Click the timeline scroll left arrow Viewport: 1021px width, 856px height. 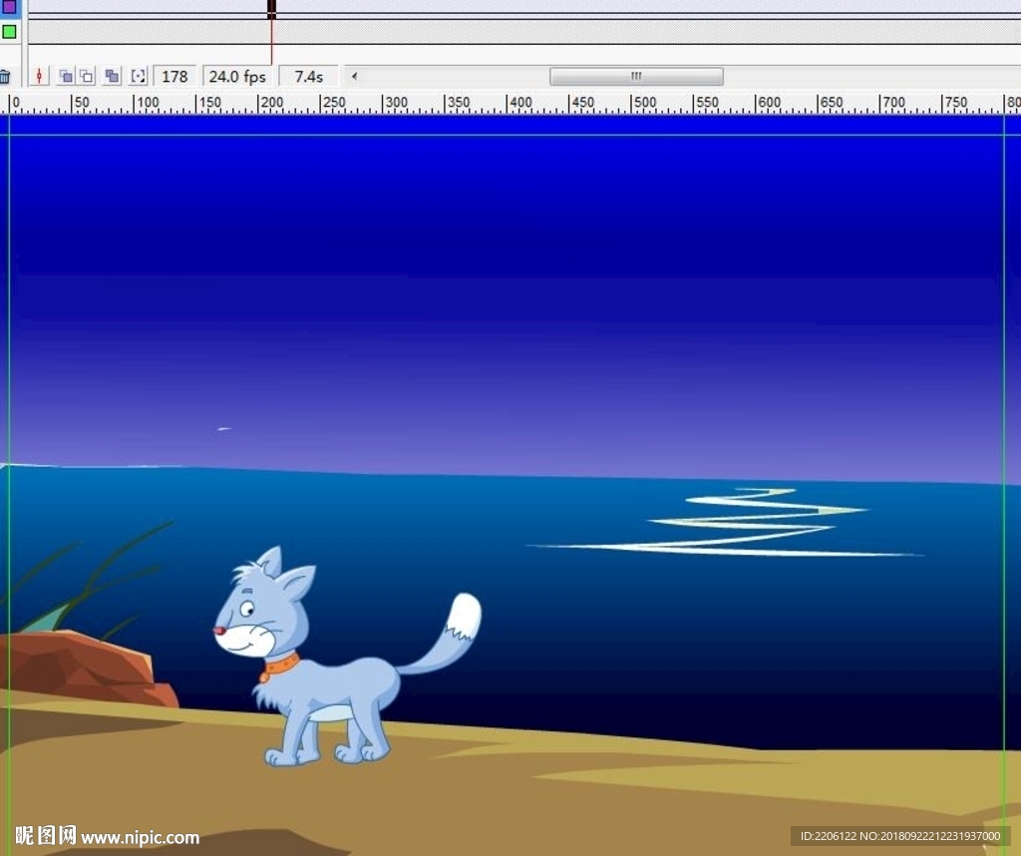click(354, 76)
